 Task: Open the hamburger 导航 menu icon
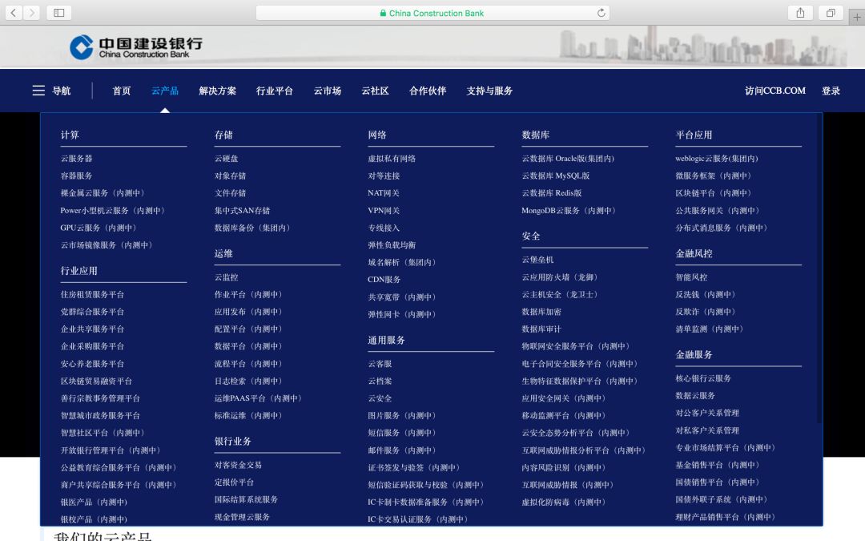point(38,91)
